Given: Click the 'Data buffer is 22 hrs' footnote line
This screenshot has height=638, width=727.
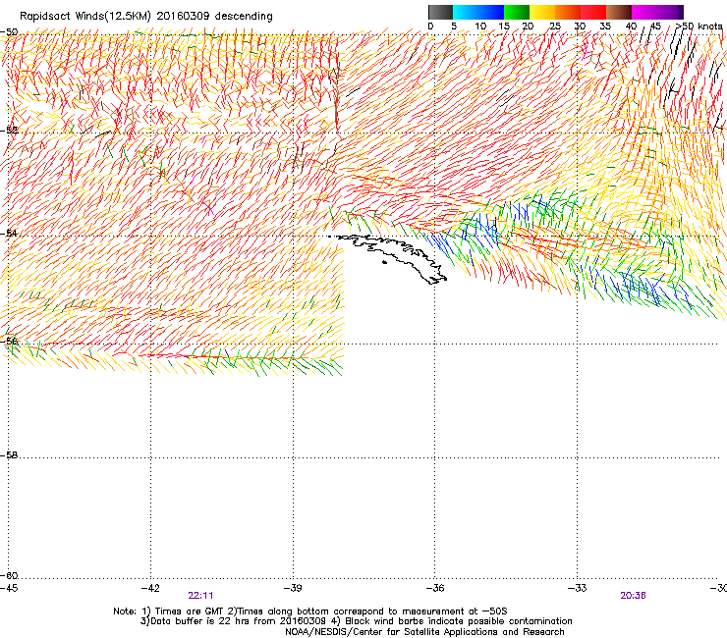Looking at the screenshot, I should [356, 621].
